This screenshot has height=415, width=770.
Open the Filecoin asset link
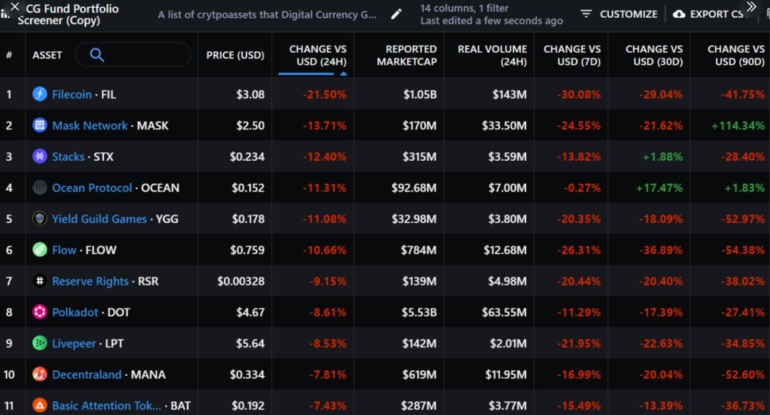click(x=72, y=94)
